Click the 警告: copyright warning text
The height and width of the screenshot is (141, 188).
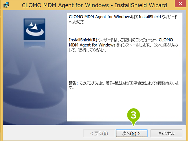coord(124,85)
